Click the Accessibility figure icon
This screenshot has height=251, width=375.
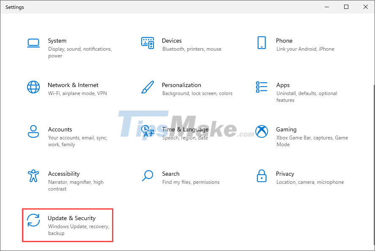pos(33,176)
